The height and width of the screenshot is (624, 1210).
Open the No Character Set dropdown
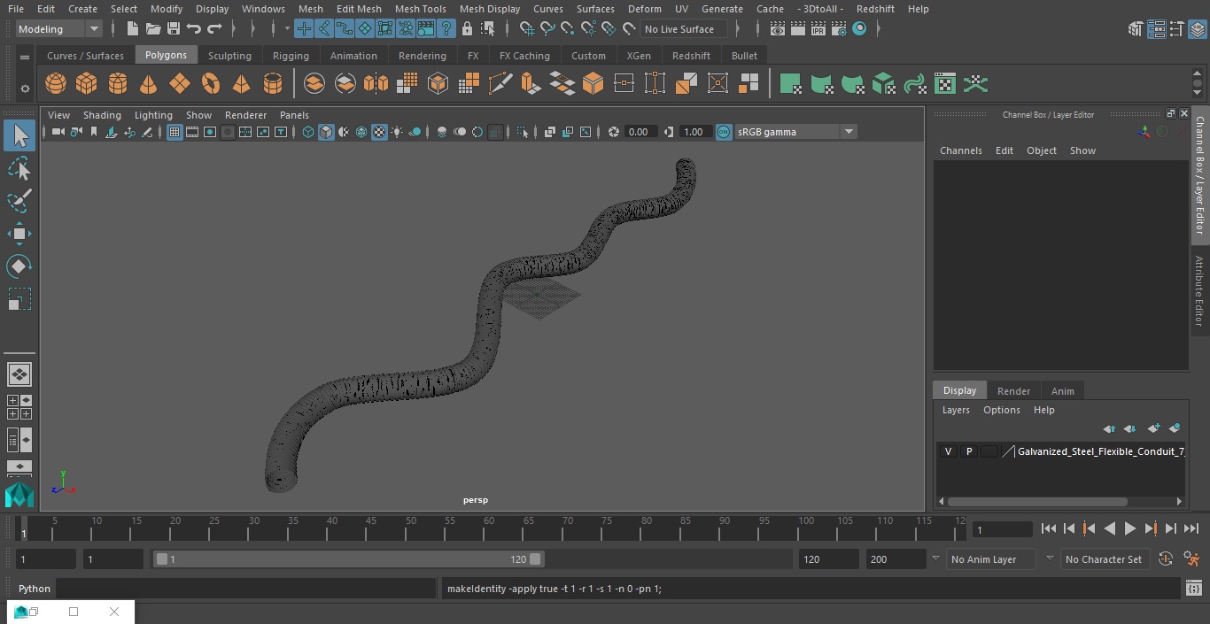coord(1104,559)
